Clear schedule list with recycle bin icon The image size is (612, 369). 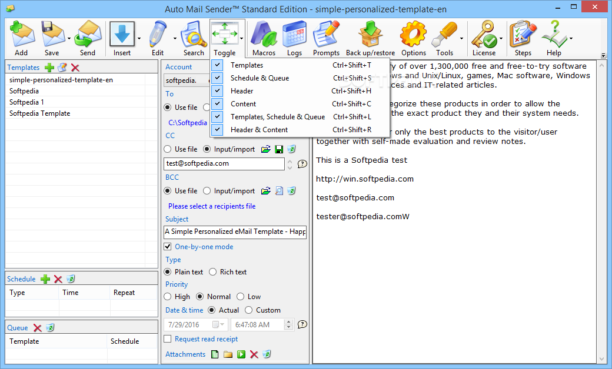(71, 279)
